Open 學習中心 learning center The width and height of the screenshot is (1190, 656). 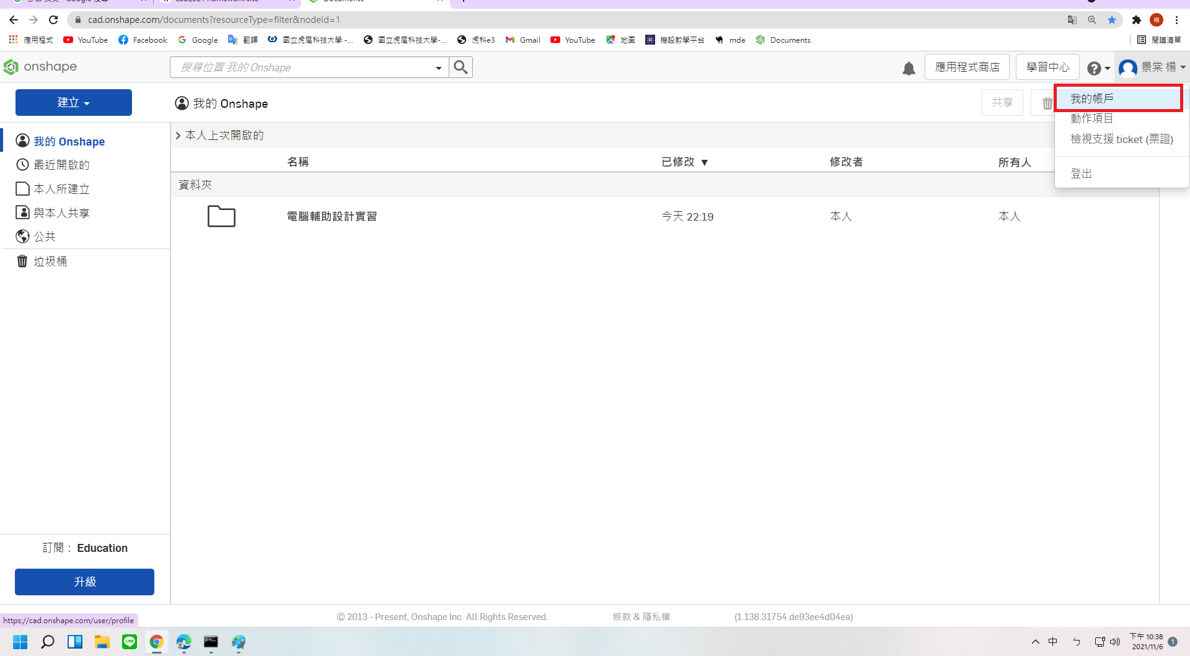[x=1047, y=67]
